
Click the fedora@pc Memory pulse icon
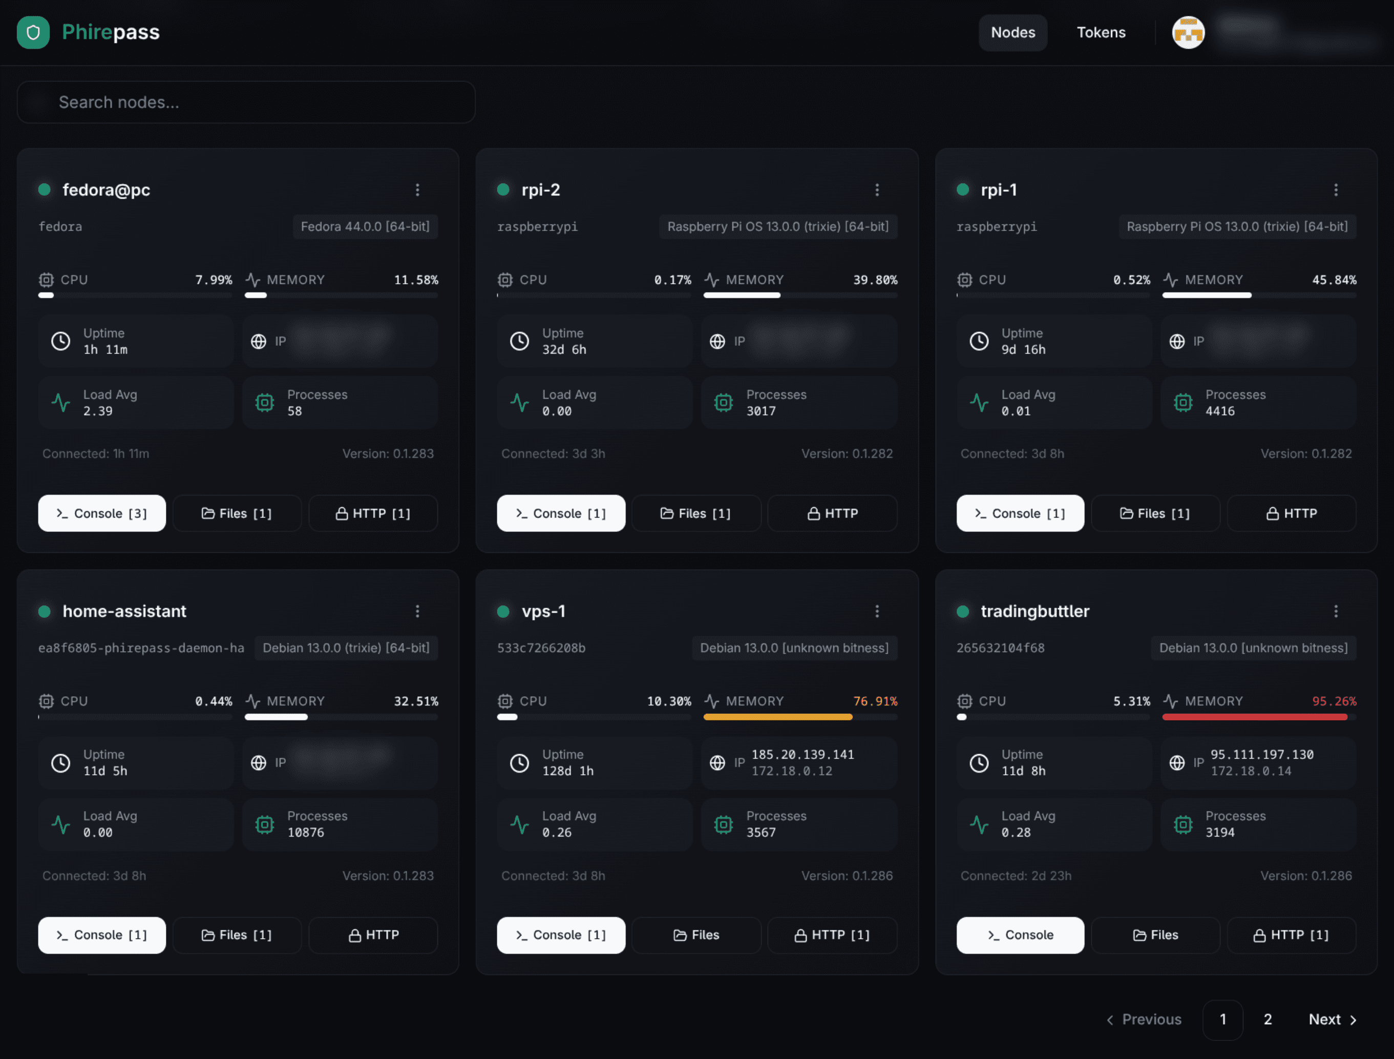coord(252,280)
